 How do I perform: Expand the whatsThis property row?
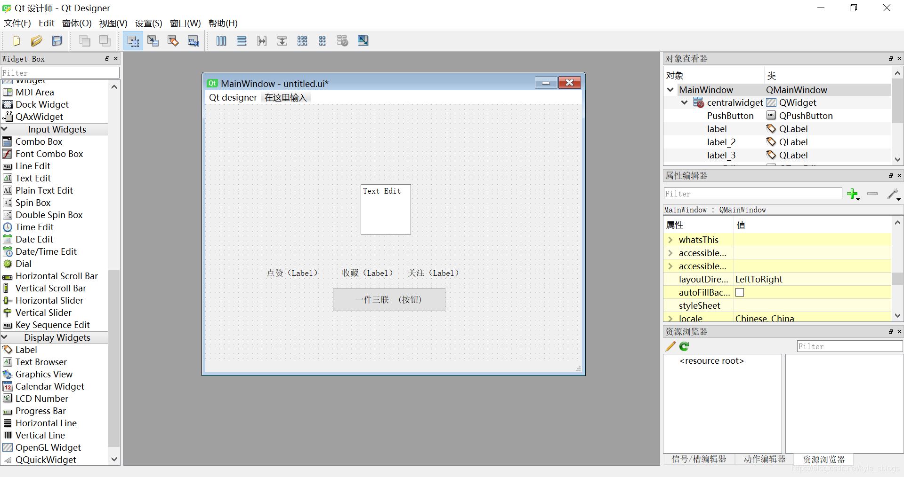[x=670, y=240]
